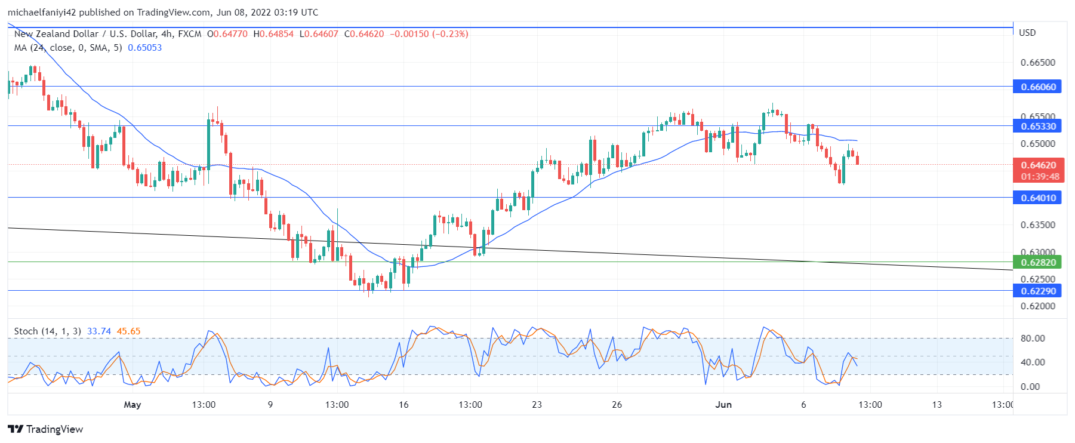Screen dimensions: 1075x443
Task: Click the 0.65000 price axis label
Action: click(x=1037, y=144)
